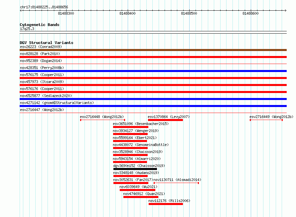
Task: Click the red nsv828128 variant bar
Action: click(x=153, y=57)
